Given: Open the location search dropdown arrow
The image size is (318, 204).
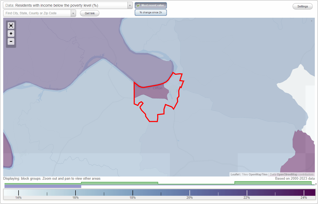Looking at the screenshot, I should [73, 13].
